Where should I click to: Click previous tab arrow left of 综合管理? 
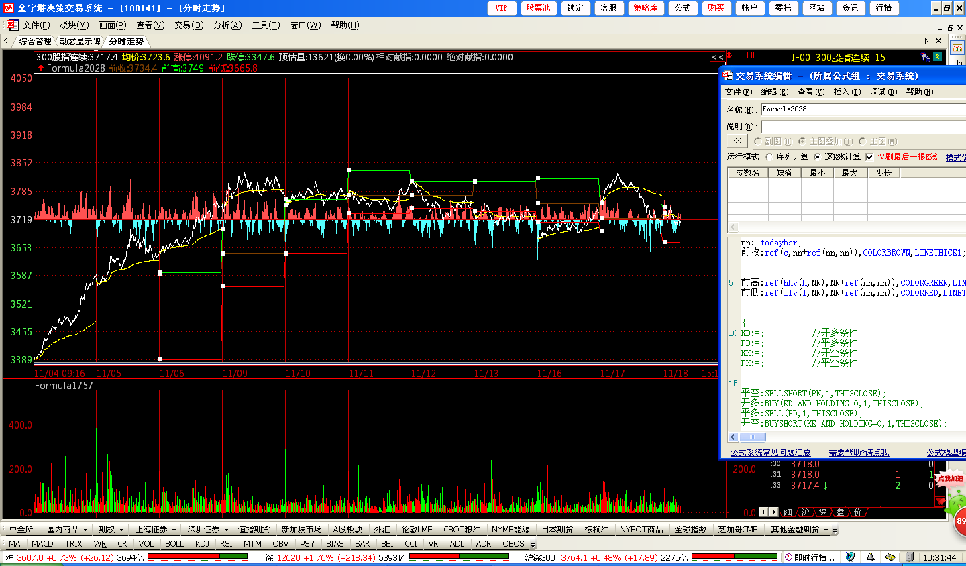tap(6, 42)
